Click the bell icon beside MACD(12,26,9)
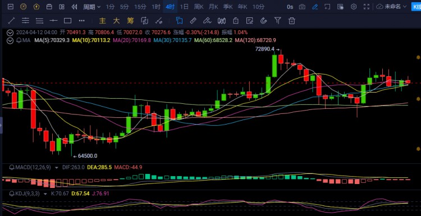This screenshot has width=421, height=216. (x=12, y=167)
